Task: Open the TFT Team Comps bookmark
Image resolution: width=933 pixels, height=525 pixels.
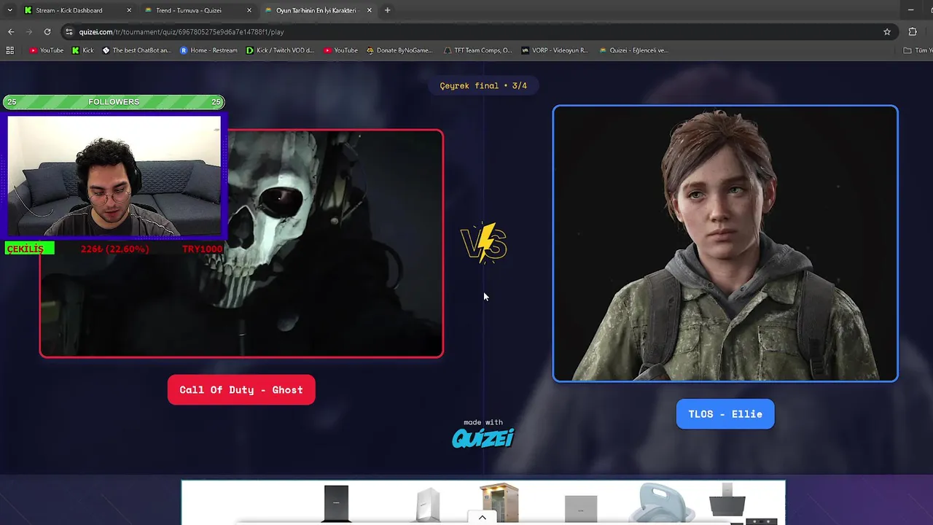Action: [477, 50]
